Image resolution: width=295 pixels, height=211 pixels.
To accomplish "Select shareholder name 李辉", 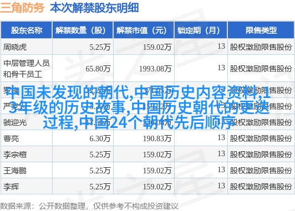I will tap(11, 187).
